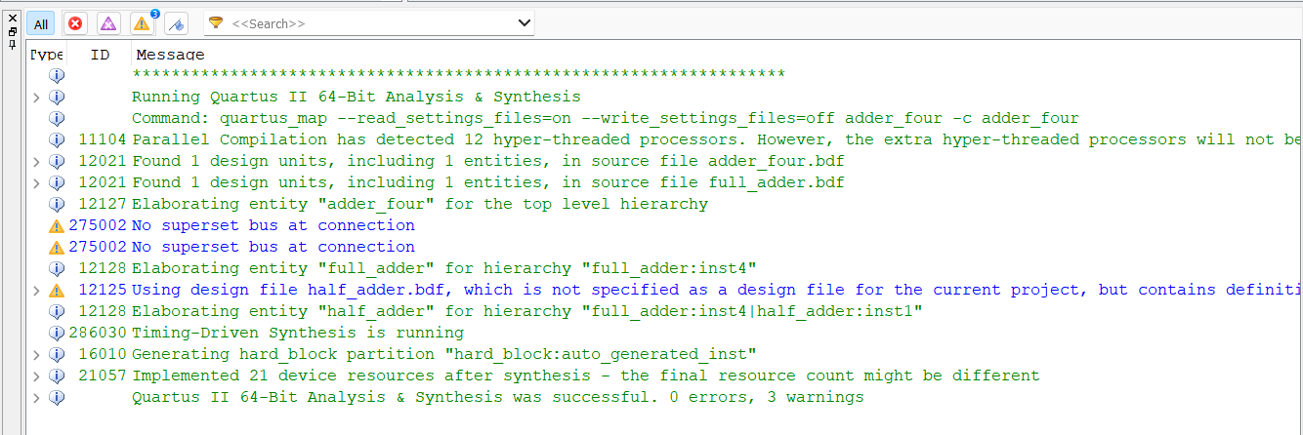Select the Implemented 21 device resources message
Image resolution: width=1303 pixels, height=435 pixels.
tap(586, 376)
